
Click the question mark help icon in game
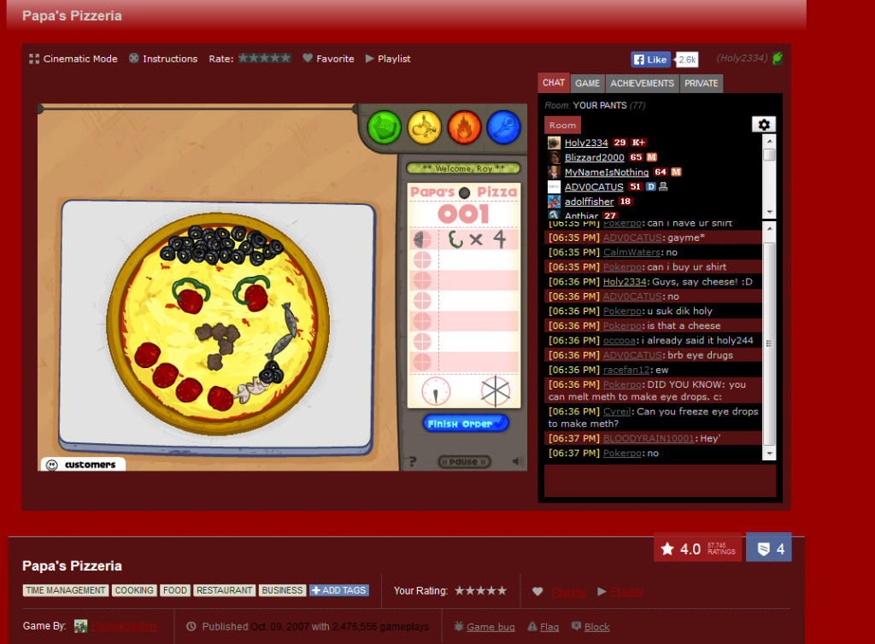tap(413, 462)
